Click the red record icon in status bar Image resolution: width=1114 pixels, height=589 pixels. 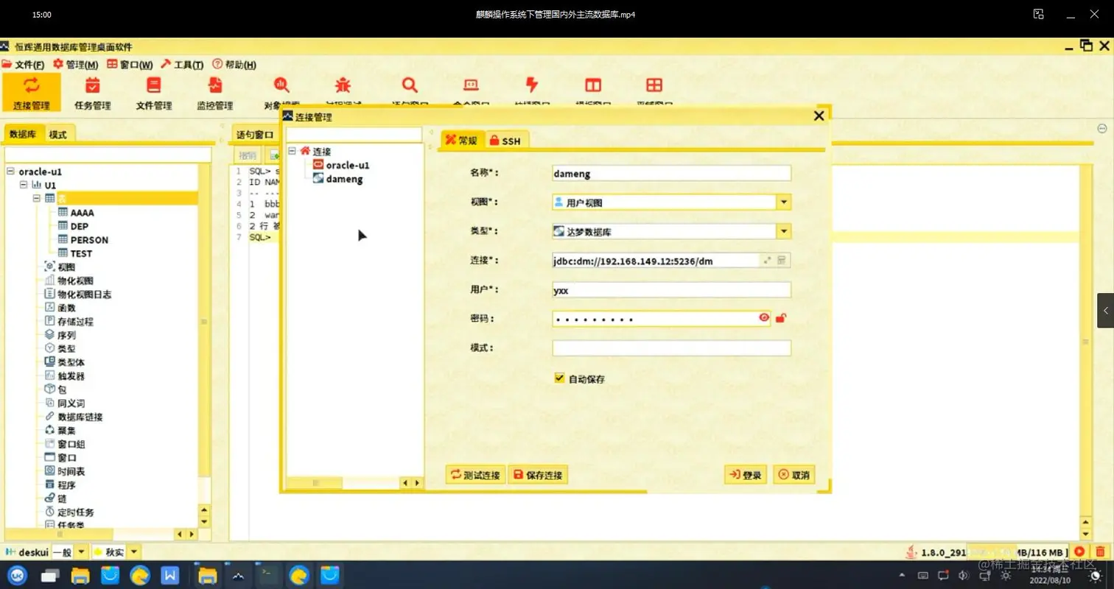pyautogui.click(x=1079, y=551)
